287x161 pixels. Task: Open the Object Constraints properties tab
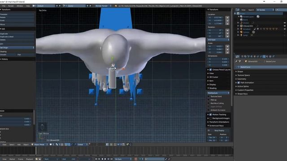257,57
